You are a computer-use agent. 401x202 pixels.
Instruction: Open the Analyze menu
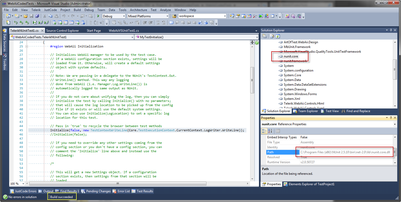click(x=165, y=10)
